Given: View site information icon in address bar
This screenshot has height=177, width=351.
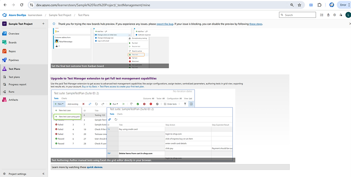Looking at the screenshot, I should [x=32, y=5].
